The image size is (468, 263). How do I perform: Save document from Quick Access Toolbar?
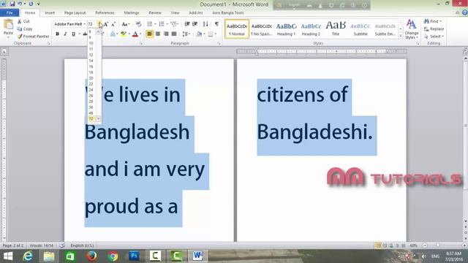coord(12,4)
